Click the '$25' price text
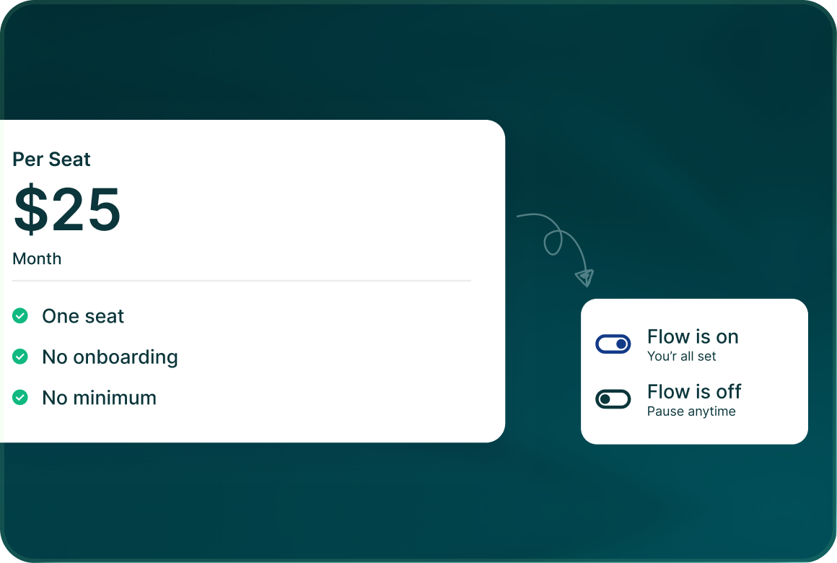The image size is (837, 563). [x=67, y=209]
